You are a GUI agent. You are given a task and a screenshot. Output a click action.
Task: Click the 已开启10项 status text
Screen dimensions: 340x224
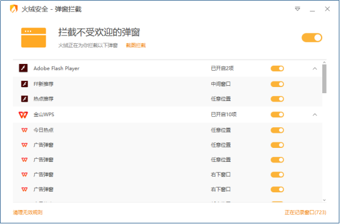click(223, 114)
